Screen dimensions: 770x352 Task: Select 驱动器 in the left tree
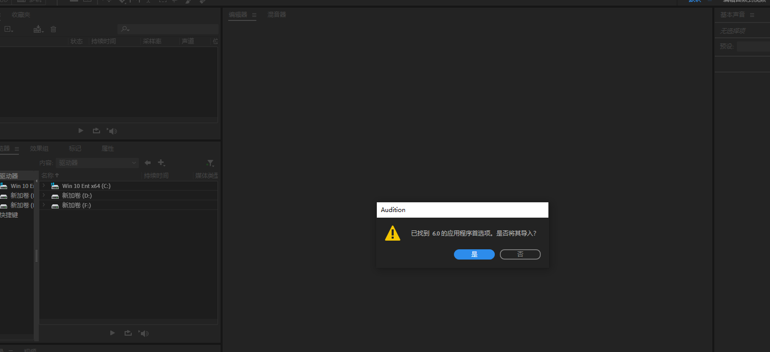tap(9, 176)
